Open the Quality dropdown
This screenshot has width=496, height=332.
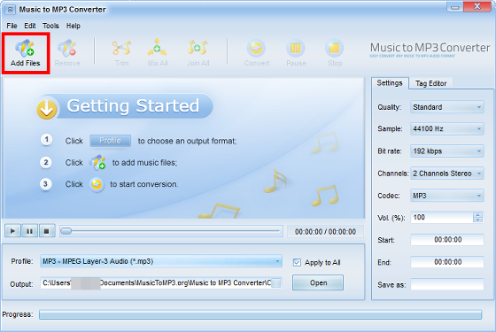[447, 107]
